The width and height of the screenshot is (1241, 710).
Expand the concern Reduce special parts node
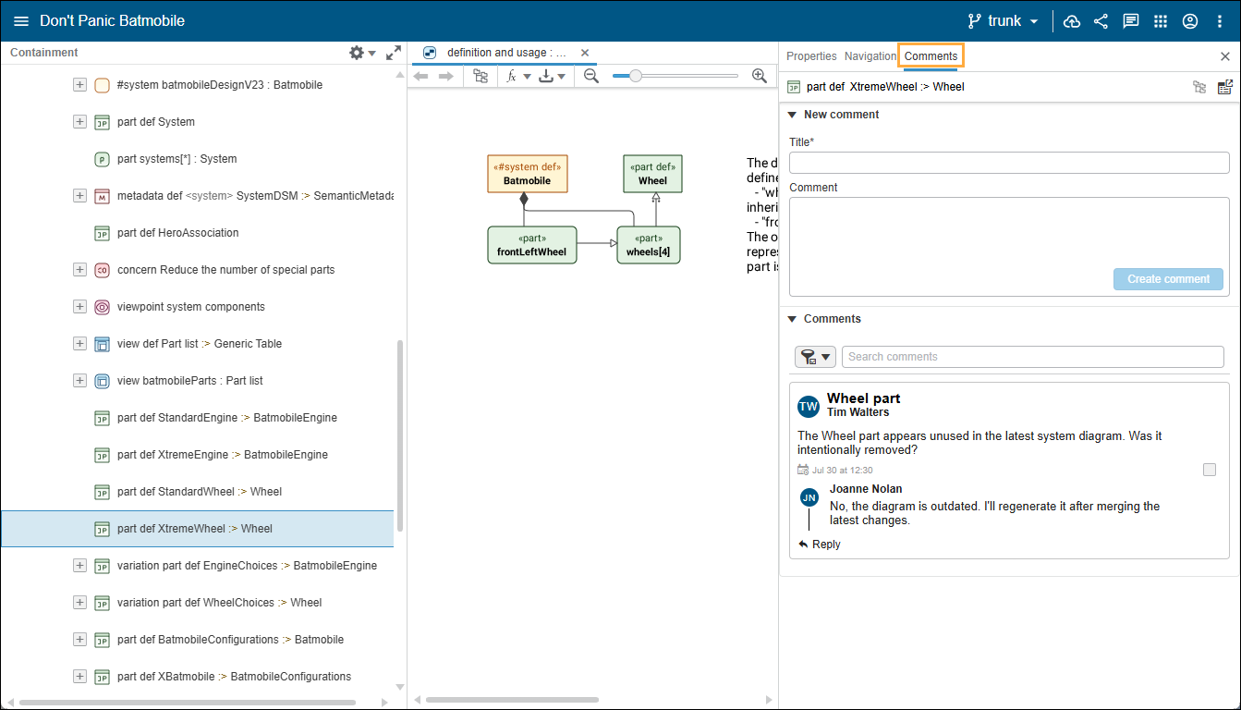(79, 270)
